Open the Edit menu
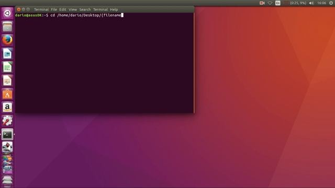Screen dimensions: 335x188 click(63, 9)
